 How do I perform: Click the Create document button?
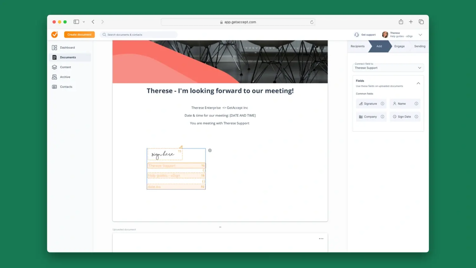[79, 35]
